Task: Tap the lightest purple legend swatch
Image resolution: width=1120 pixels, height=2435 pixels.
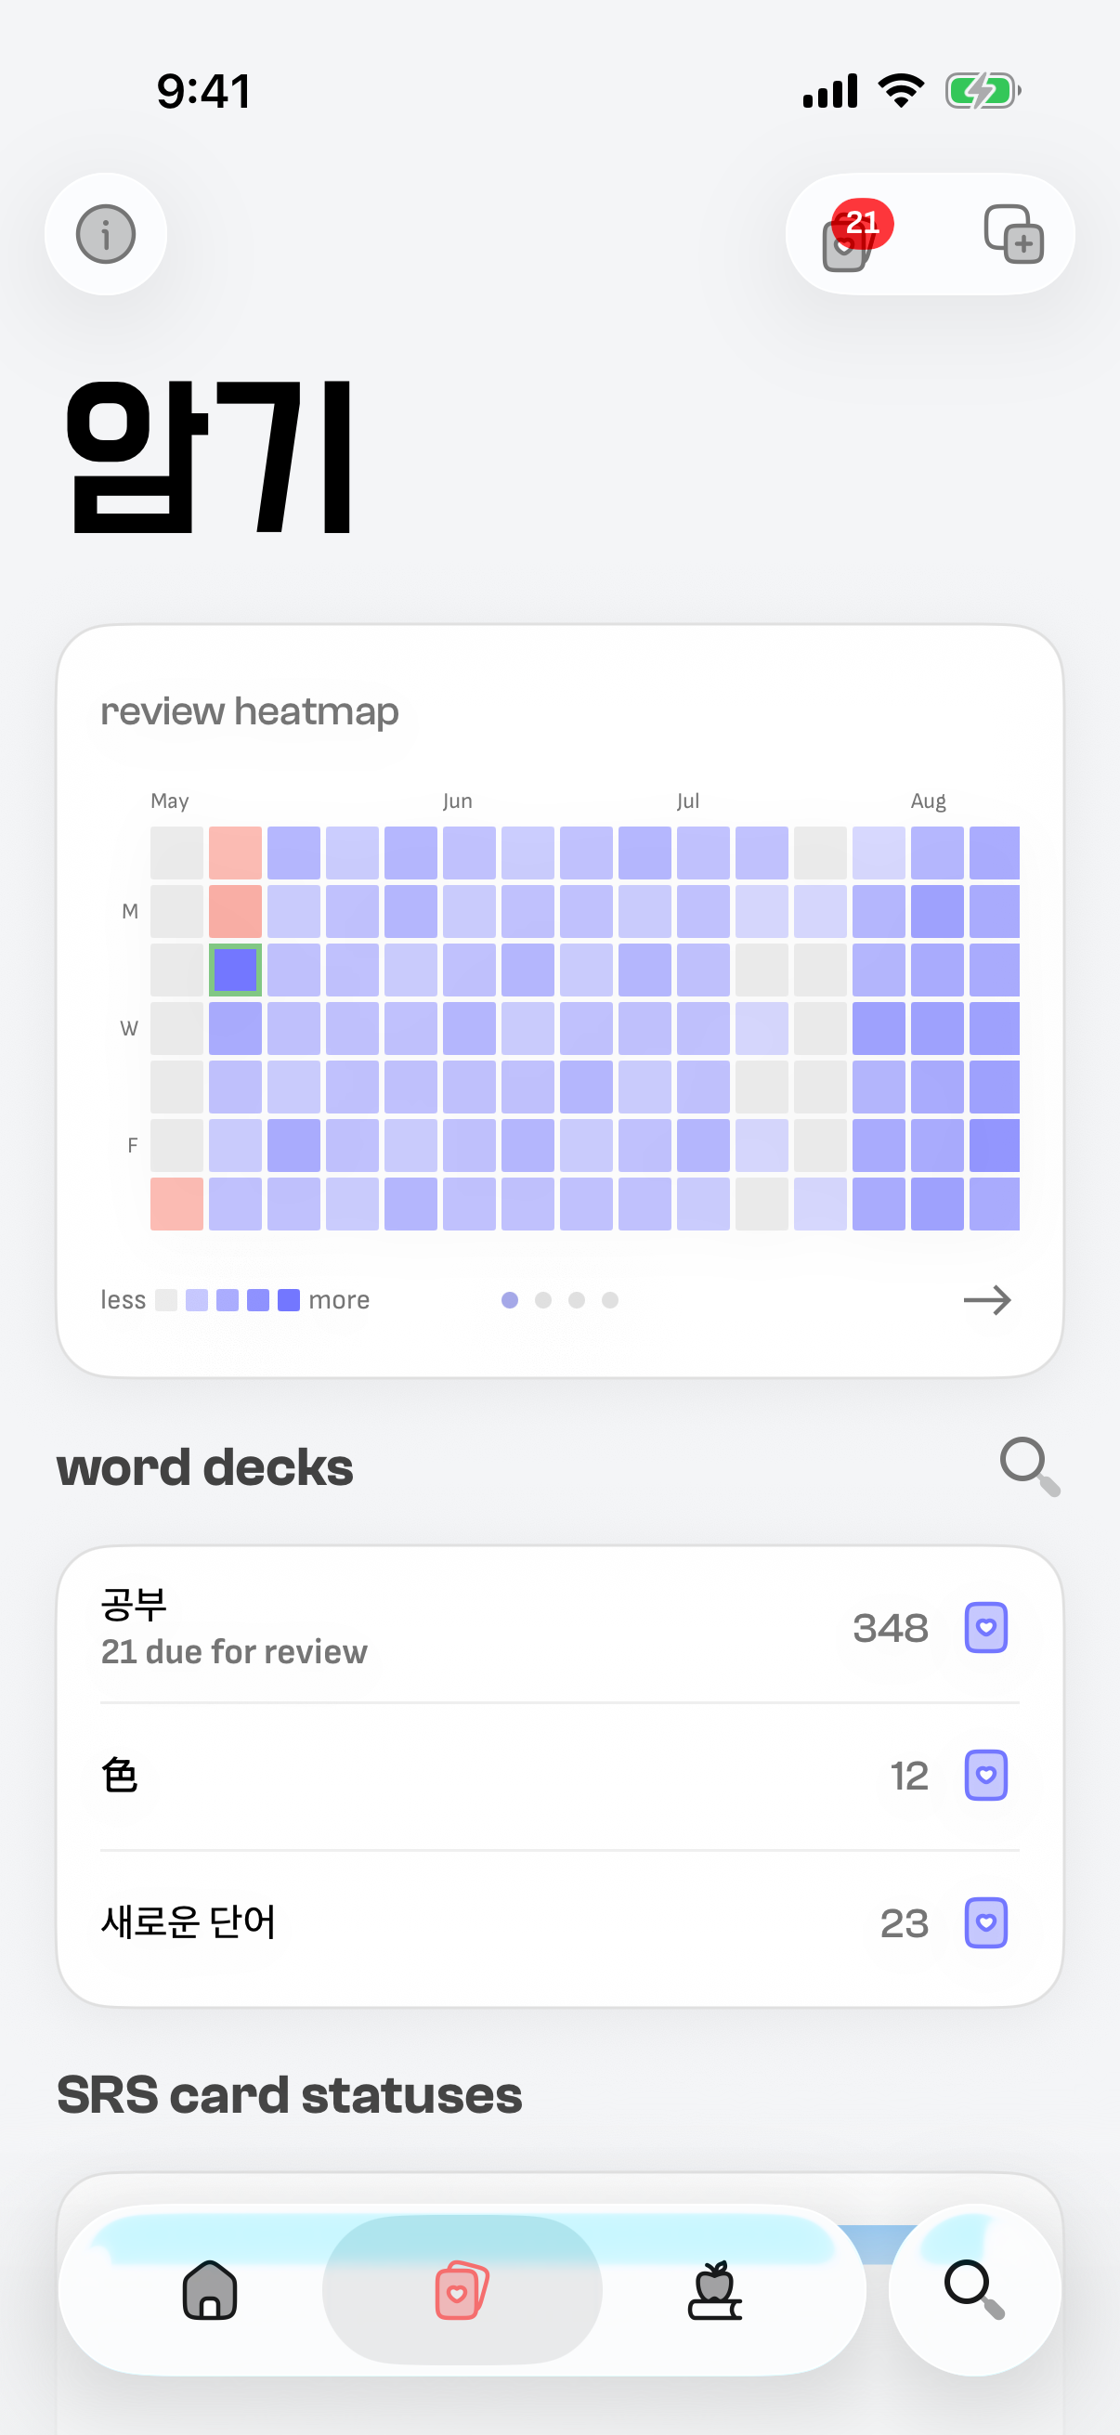Action: click(x=197, y=1300)
